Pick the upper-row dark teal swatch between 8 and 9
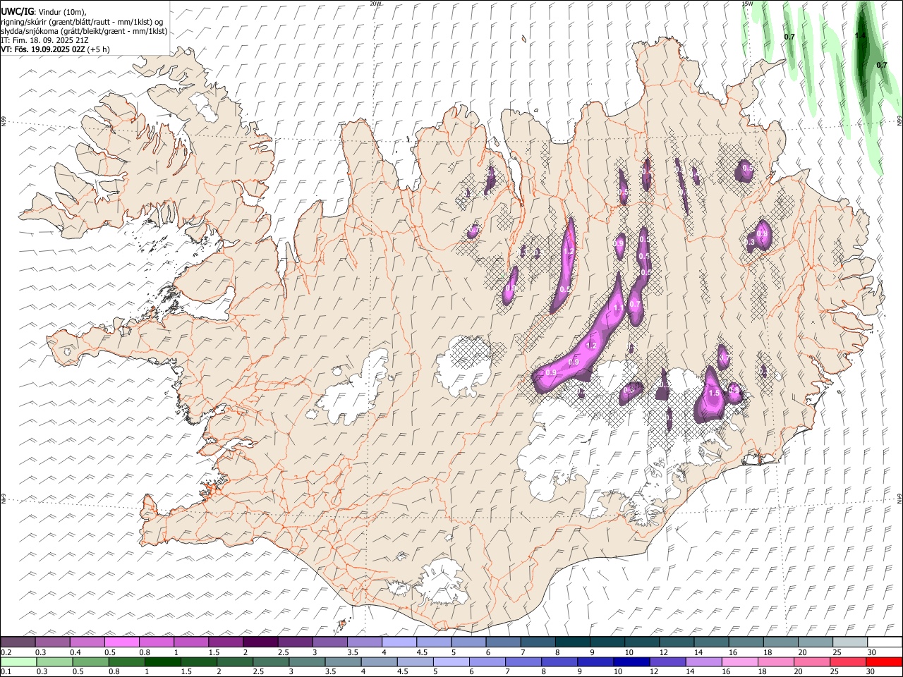903x677 pixels. [572, 642]
